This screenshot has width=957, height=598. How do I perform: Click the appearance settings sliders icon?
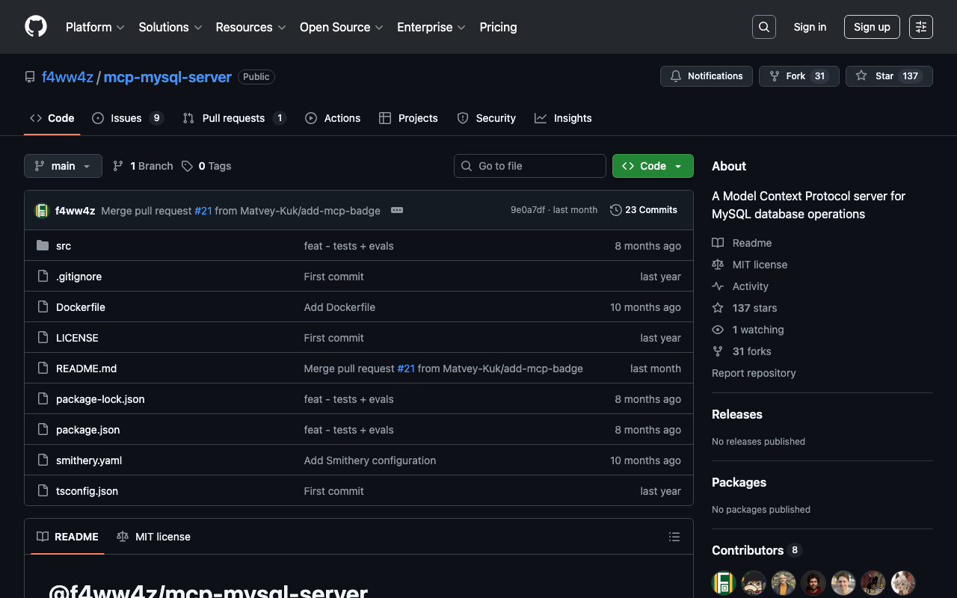(920, 27)
